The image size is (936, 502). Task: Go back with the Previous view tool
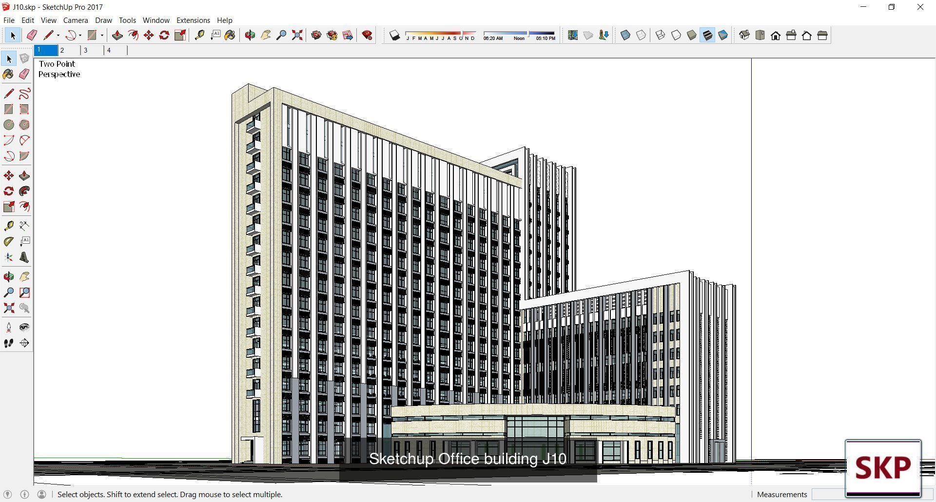click(24, 308)
